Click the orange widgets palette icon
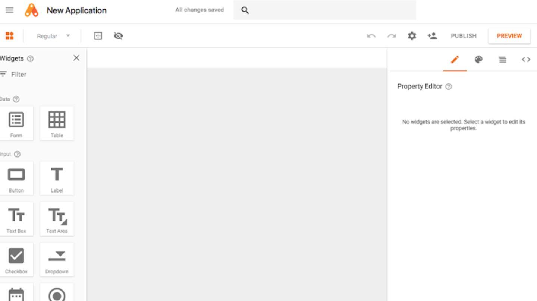This screenshot has width=537, height=301. [x=9, y=36]
